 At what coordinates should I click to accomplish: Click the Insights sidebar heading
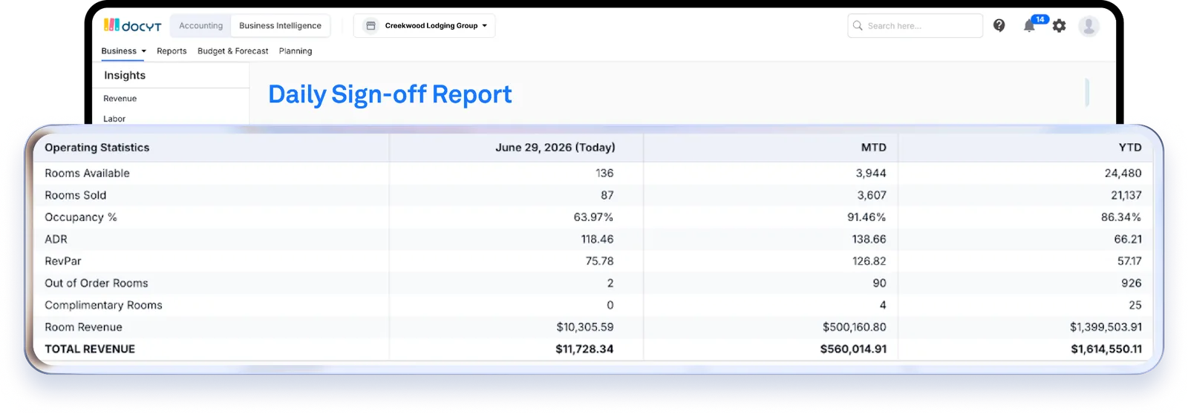[125, 76]
